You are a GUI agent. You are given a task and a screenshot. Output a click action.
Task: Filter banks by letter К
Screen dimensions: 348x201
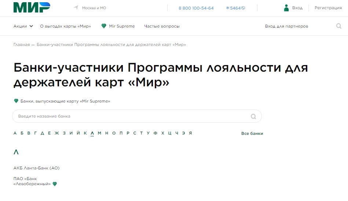[85, 133]
